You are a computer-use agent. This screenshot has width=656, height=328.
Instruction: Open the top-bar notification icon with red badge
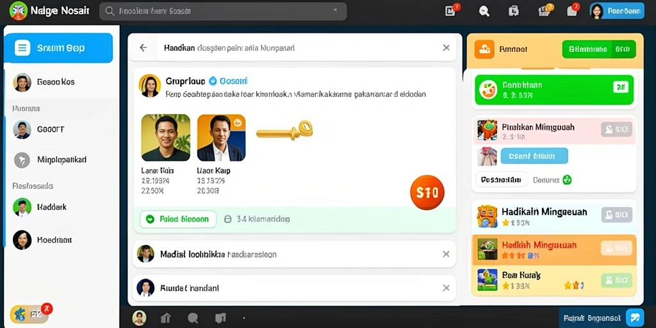[x=451, y=10]
